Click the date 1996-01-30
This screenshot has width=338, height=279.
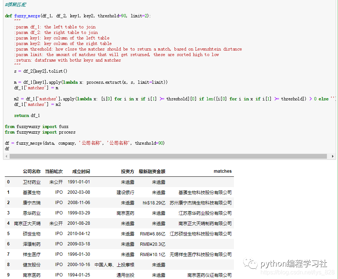tap(79, 254)
